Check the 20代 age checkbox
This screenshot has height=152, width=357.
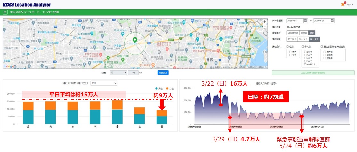point(305,52)
